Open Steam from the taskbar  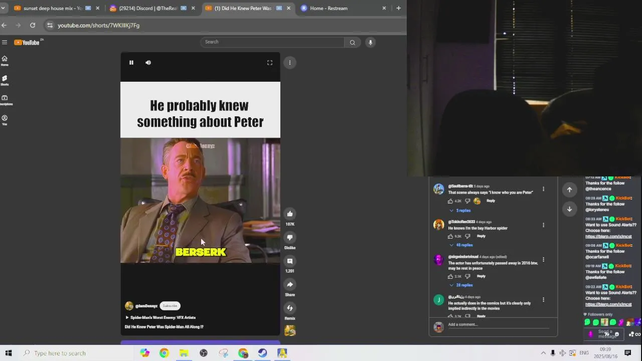[262, 353]
